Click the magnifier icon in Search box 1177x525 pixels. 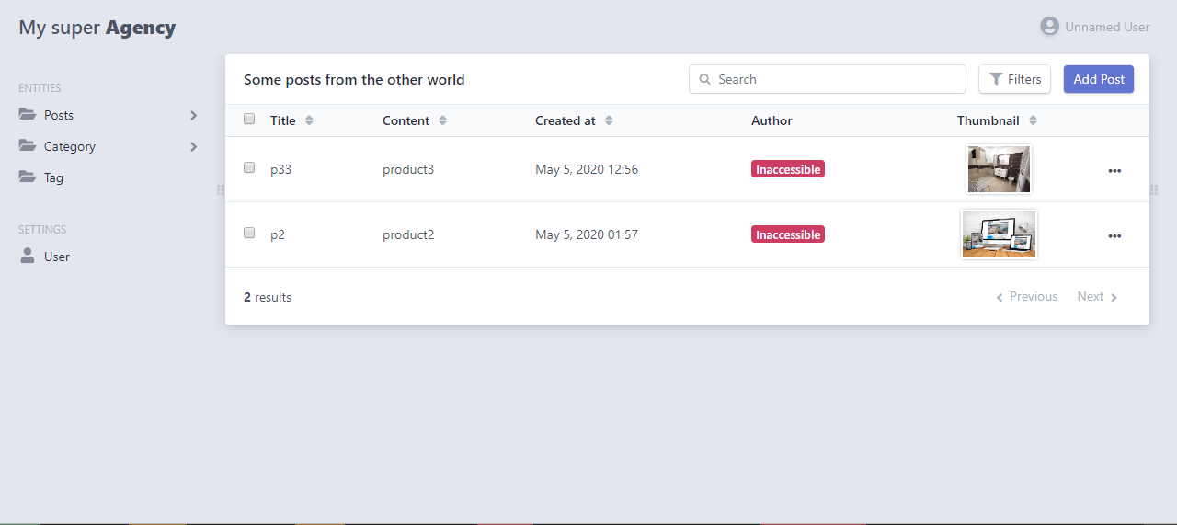[705, 79]
